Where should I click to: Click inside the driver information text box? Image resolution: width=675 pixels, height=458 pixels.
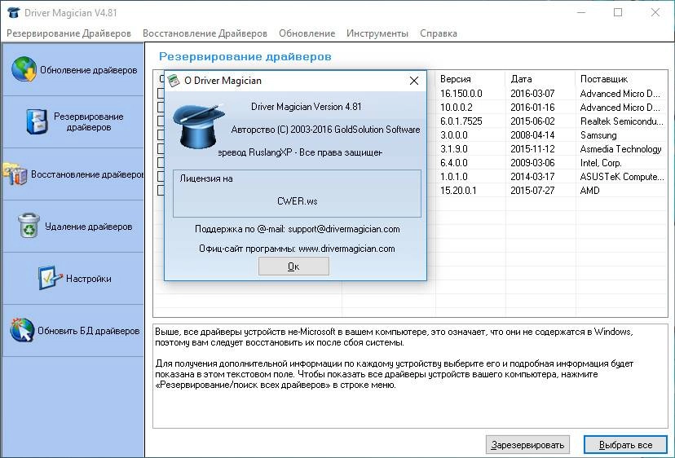tap(410, 376)
